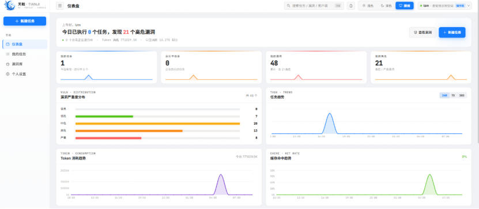
Task: Open the 我的高危 stat card showing 21
Action: [421, 67]
